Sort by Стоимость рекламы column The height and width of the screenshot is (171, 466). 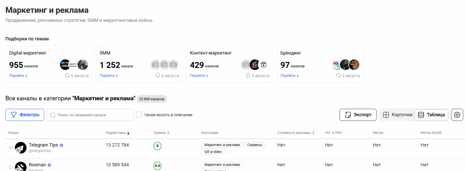(x=296, y=133)
